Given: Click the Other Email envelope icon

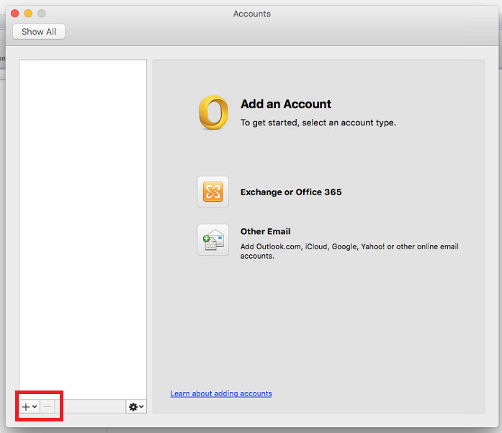Looking at the screenshot, I should 212,240.
